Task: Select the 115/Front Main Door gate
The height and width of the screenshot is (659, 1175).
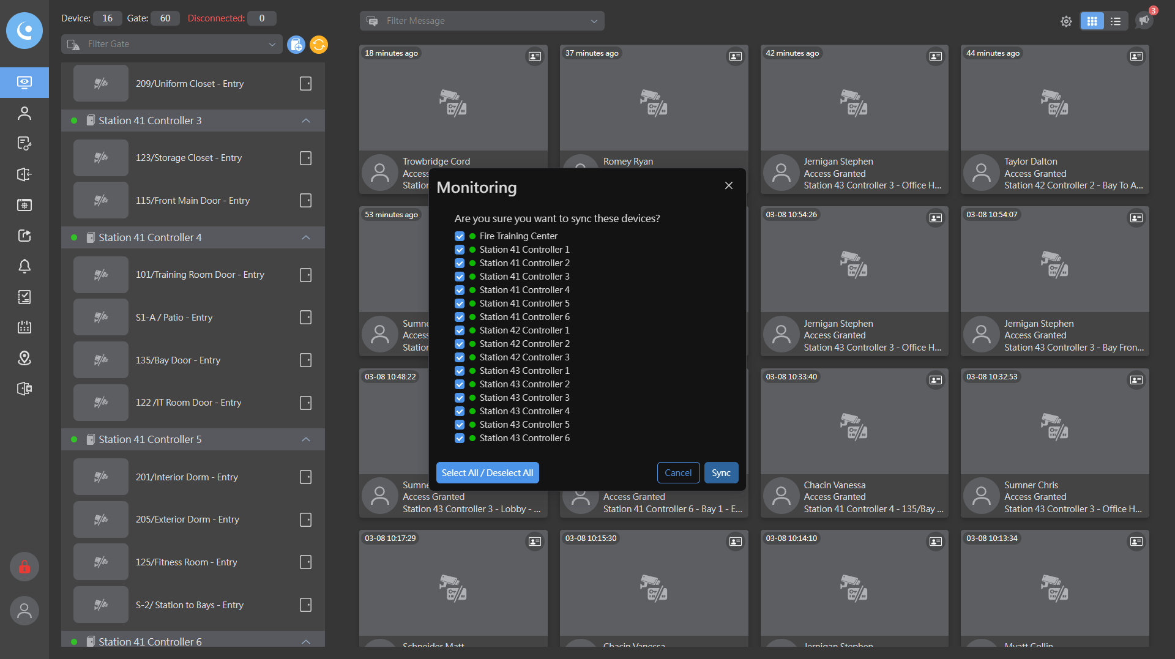Action: [193, 201]
